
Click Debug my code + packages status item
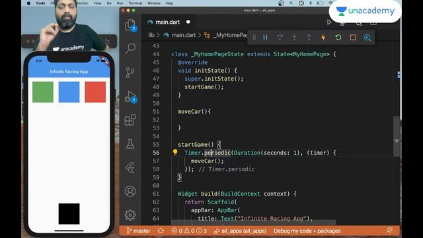tap(307, 231)
